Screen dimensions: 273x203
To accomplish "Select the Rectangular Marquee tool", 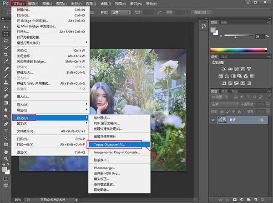I will tap(6, 33).
